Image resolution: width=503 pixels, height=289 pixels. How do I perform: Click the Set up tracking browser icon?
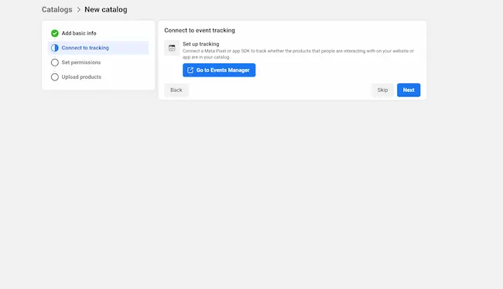click(172, 48)
